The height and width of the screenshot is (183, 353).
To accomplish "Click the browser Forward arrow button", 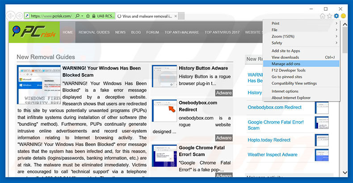I will click(20, 16).
